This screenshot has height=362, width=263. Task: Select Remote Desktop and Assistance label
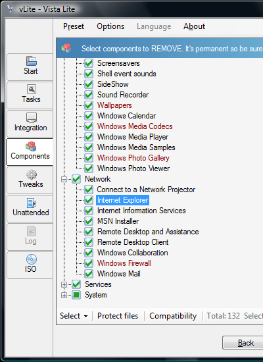point(148,232)
